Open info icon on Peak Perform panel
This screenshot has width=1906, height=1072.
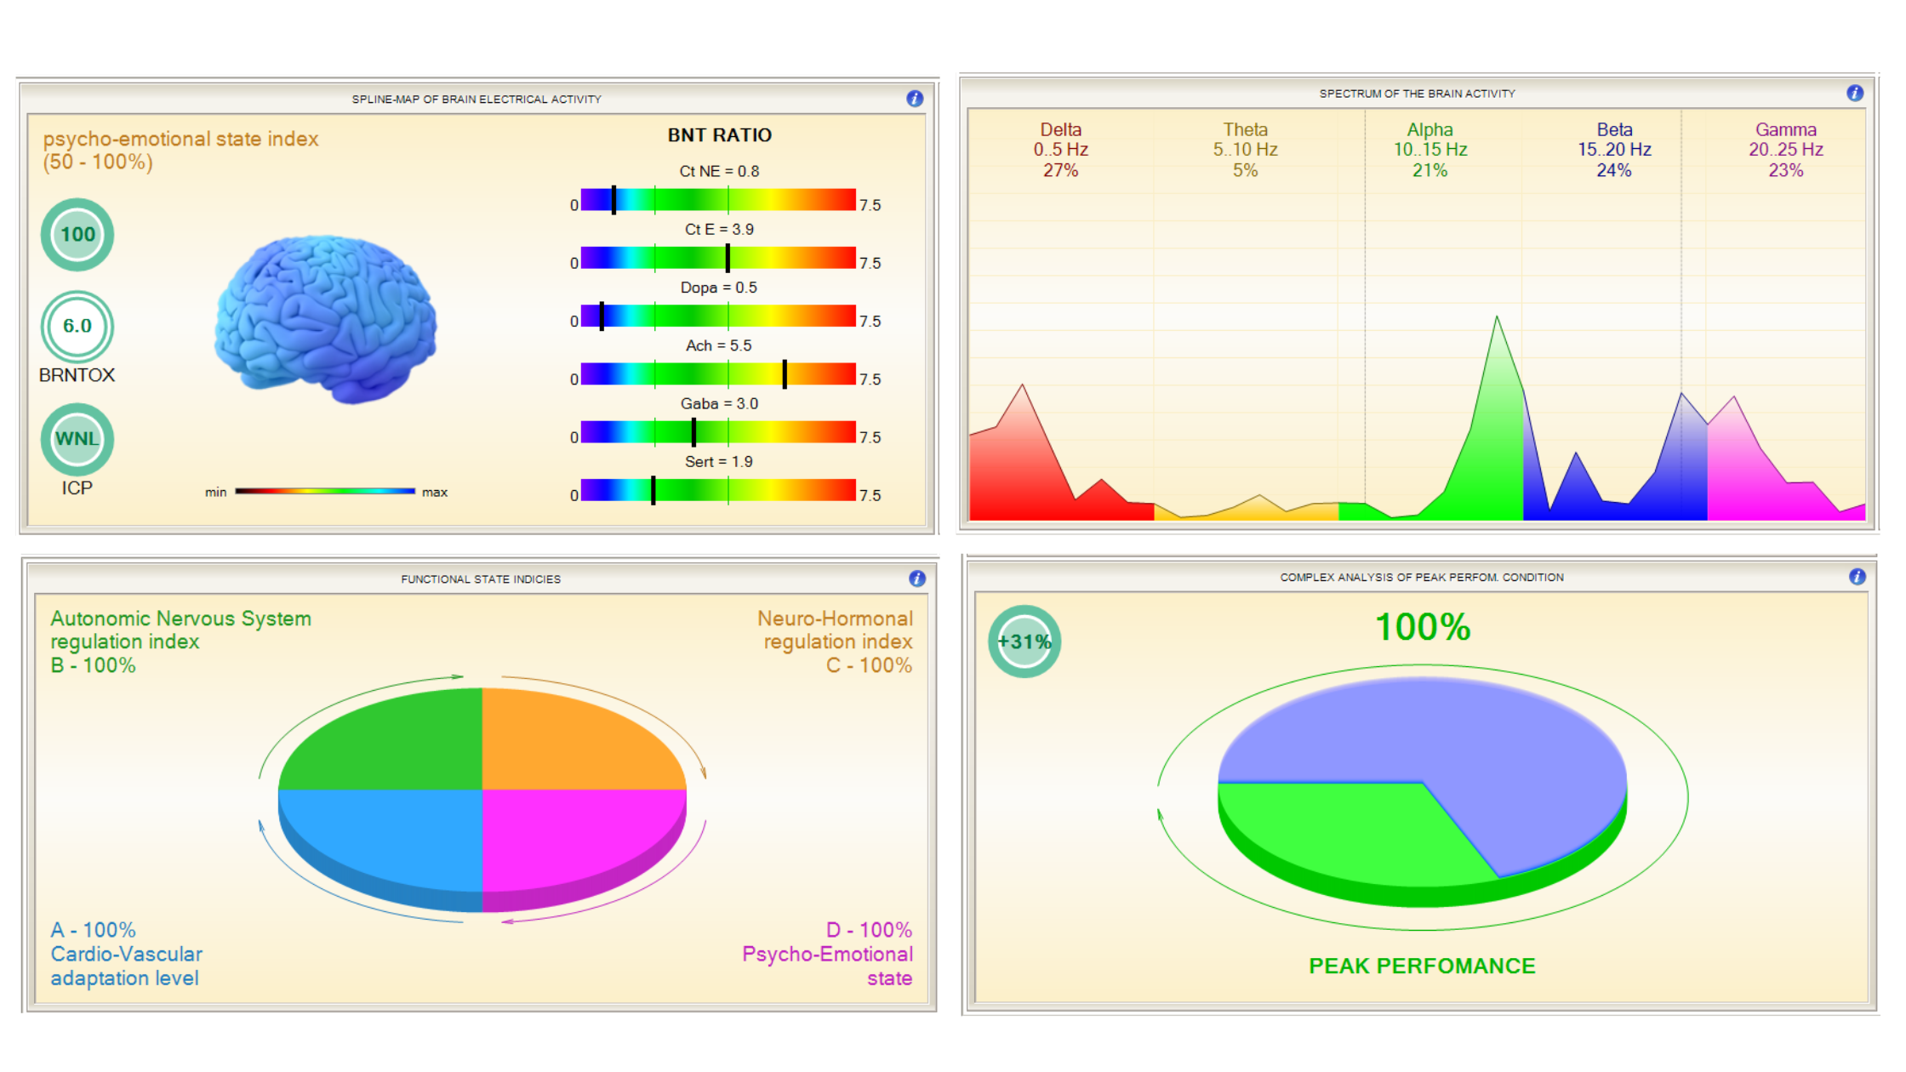click(1857, 577)
